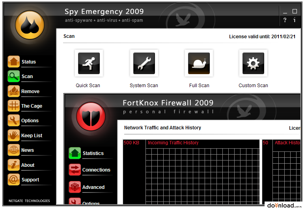Start Full Scan with the snail icon
304x209 pixels.
point(199,63)
